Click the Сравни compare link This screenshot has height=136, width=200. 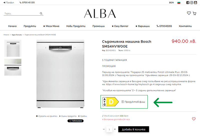click(82, 116)
